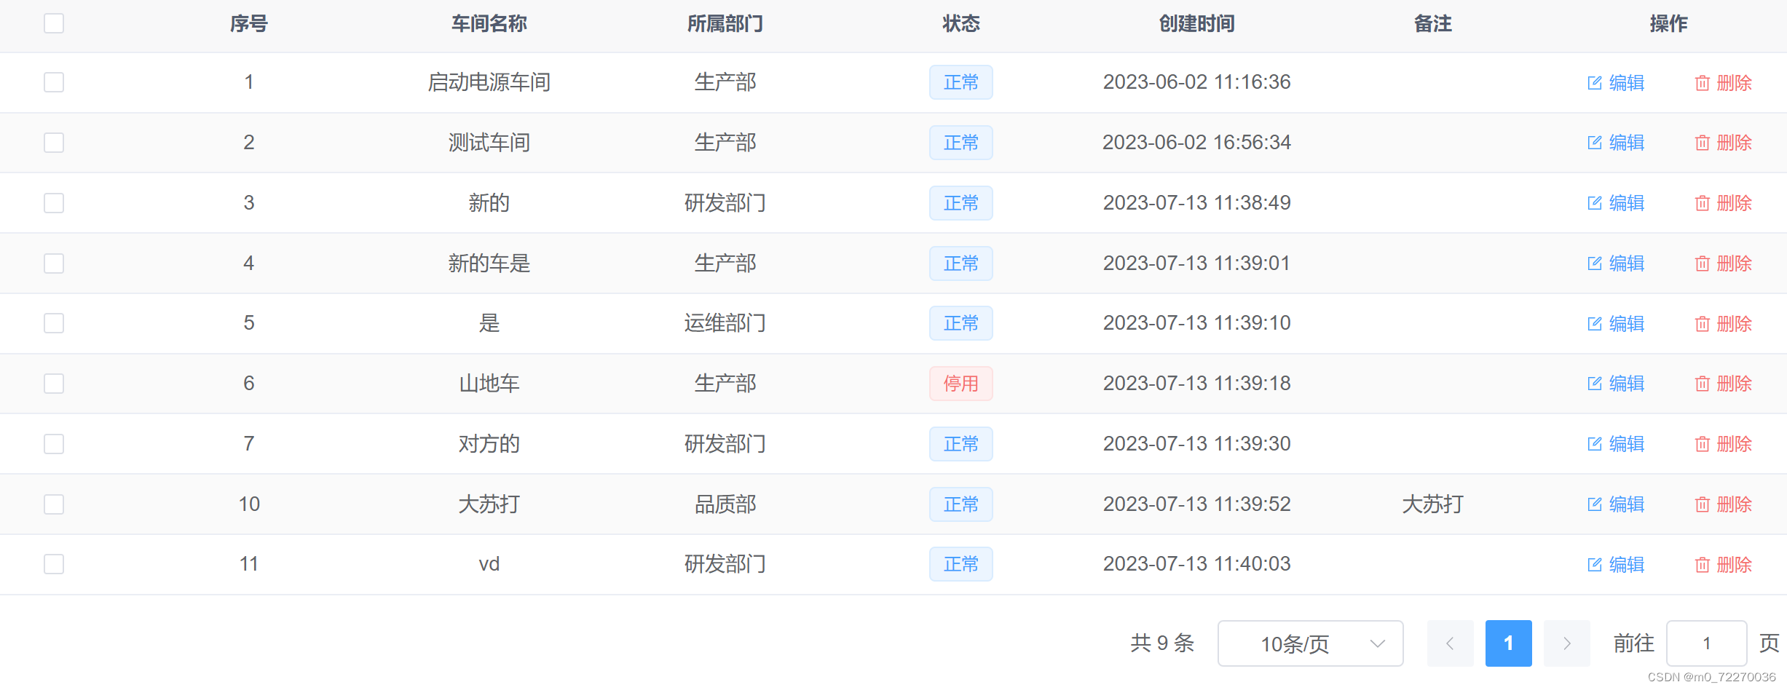Image resolution: width=1787 pixels, height=690 pixels.
Task: Click the 前往 page number input field
Action: click(x=1707, y=643)
